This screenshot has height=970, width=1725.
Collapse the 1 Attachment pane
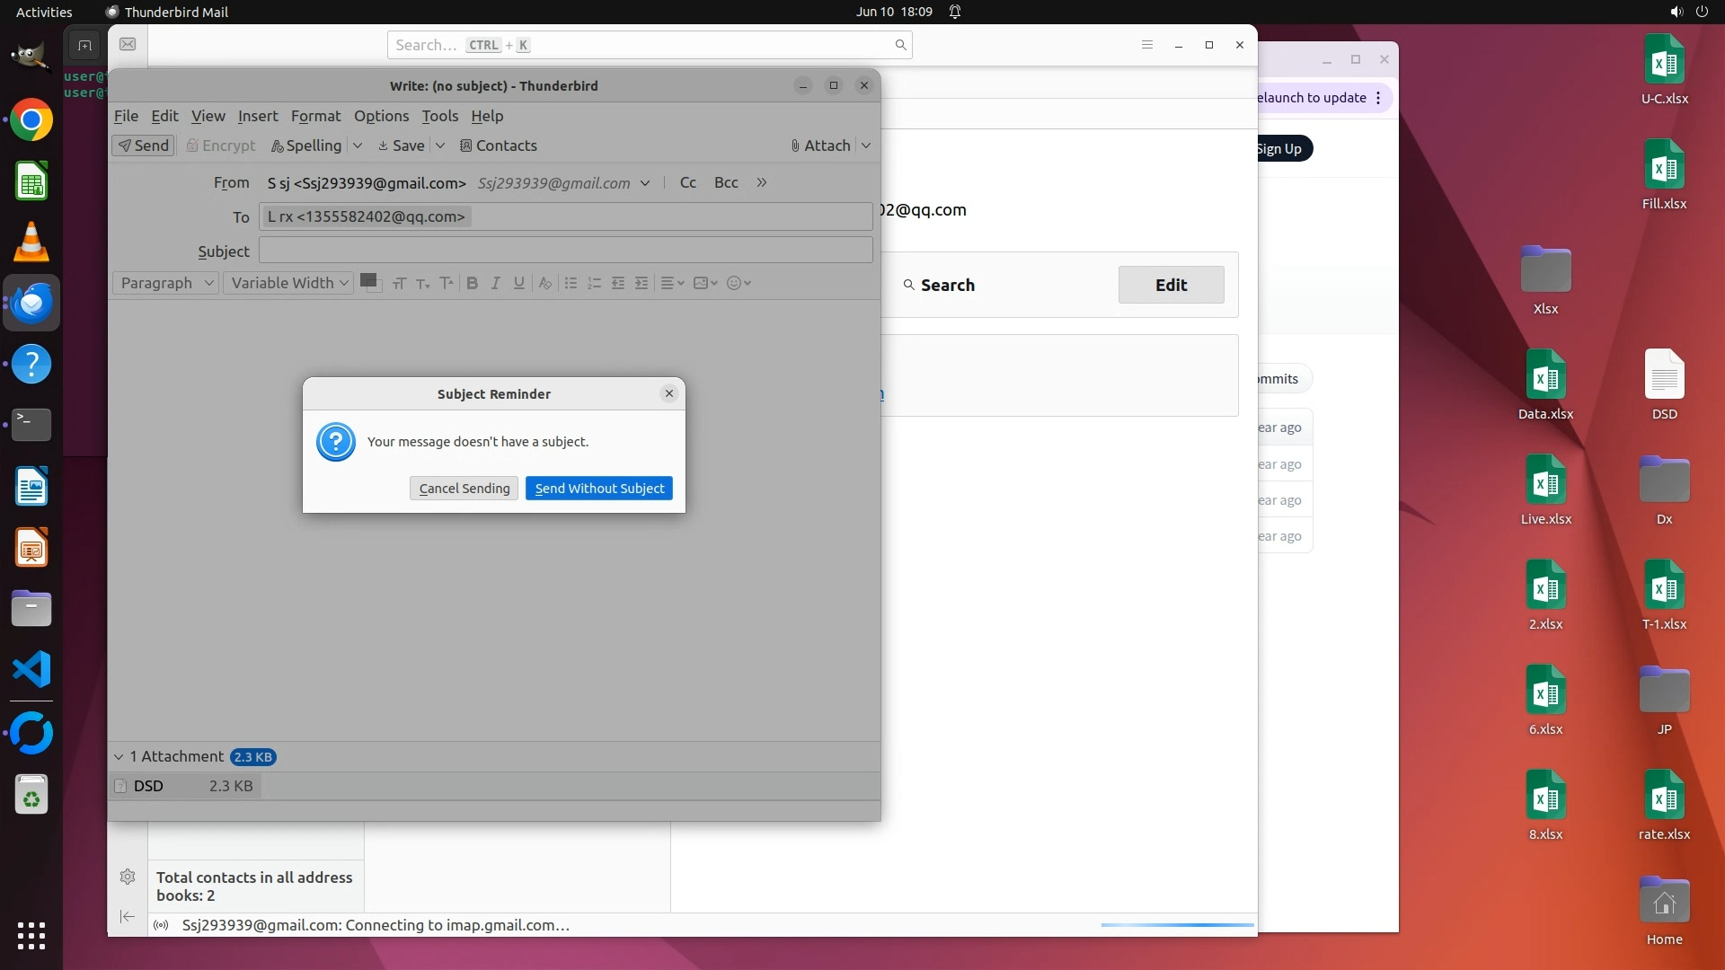(x=119, y=757)
